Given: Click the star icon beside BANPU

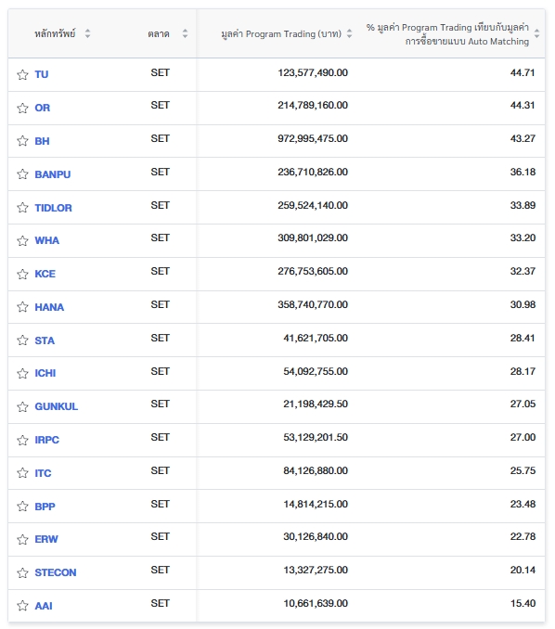Looking at the screenshot, I should (22, 174).
